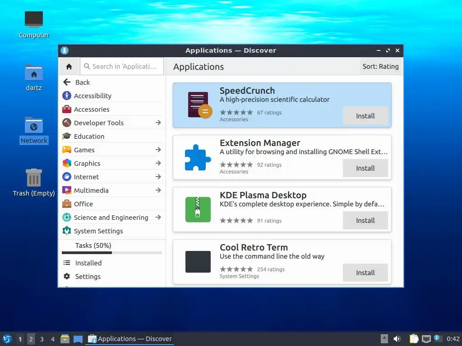Click the Discover window title bar icon
Screen dimensions: 462x346
point(65,50)
